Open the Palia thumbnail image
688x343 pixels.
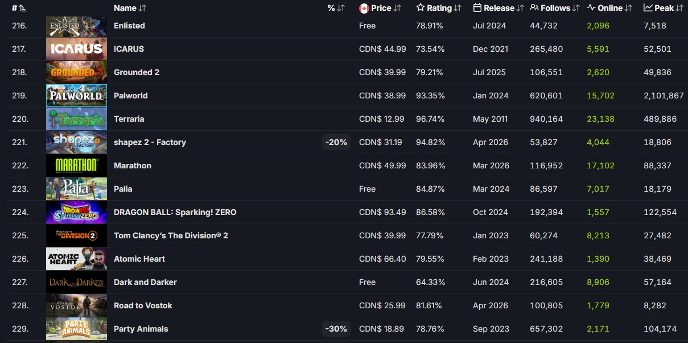(76, 189)
